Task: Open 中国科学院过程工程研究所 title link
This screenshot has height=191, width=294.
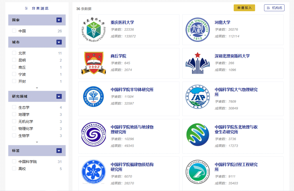Action: [236, 167]
